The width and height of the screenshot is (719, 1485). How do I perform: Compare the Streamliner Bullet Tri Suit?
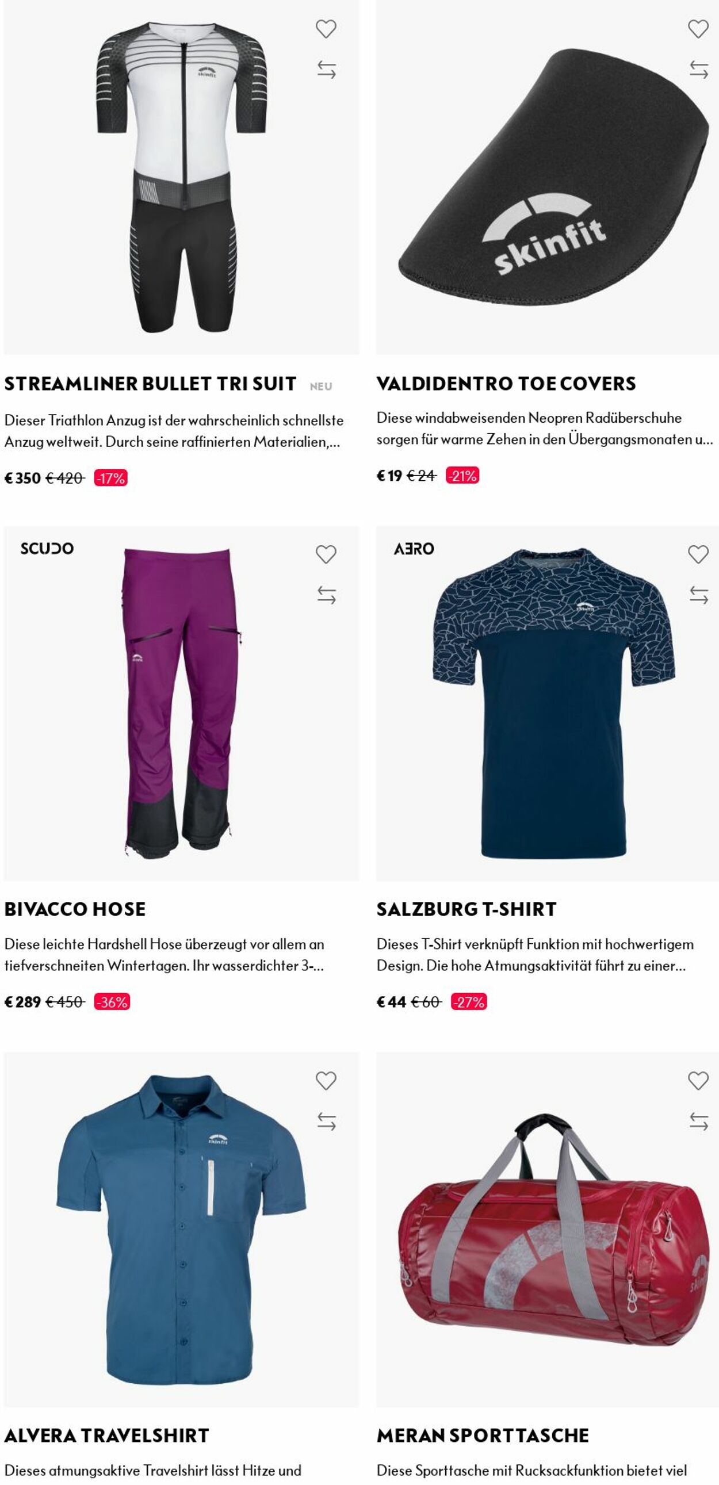[326, 70]
